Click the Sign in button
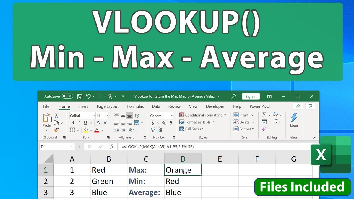 click(251, 96)
